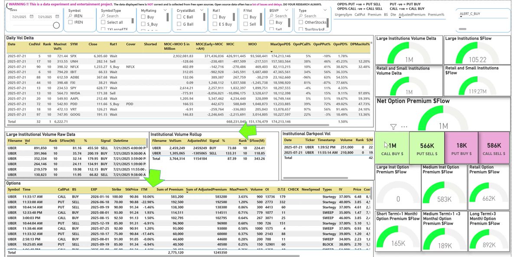Sort Institutional Volume Rollup by Signal header

(x=214, y=140)
